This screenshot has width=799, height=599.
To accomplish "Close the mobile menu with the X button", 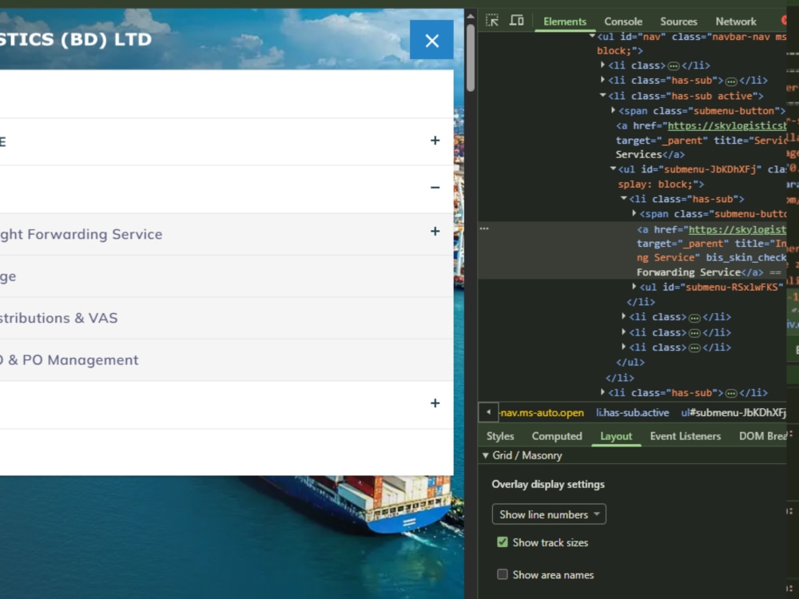I will coord(431,40).
